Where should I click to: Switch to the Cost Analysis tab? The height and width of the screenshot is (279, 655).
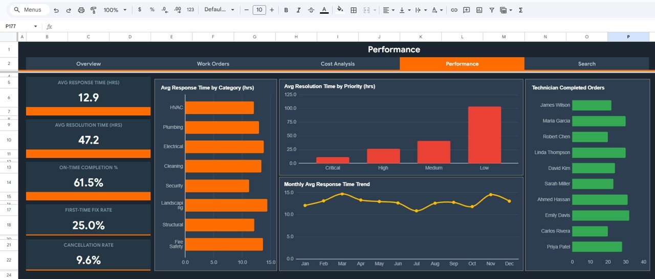click(338, 64)
